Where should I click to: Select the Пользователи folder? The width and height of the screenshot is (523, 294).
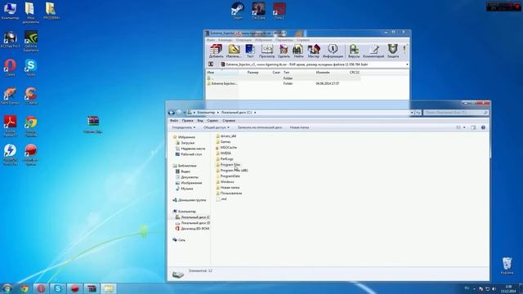tap(229, 193)
